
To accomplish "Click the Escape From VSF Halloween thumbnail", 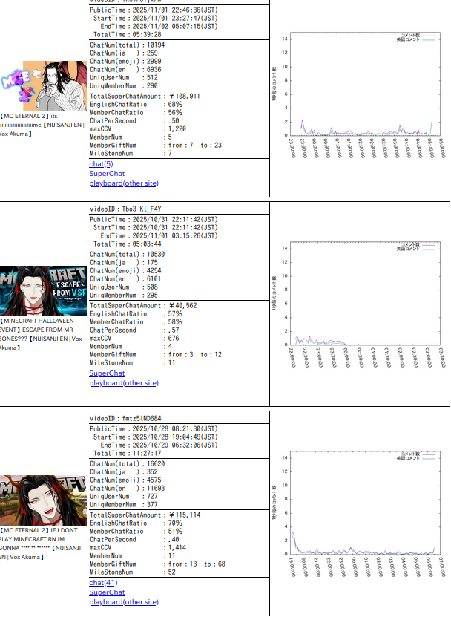I will pyautogui.click(x=43, y=291).
